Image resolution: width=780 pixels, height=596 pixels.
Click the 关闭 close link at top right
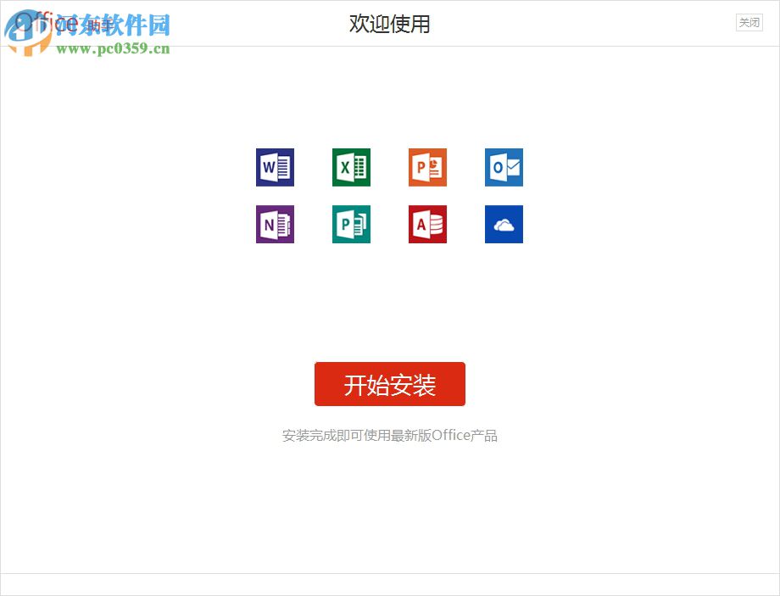[x=749, y=22]
